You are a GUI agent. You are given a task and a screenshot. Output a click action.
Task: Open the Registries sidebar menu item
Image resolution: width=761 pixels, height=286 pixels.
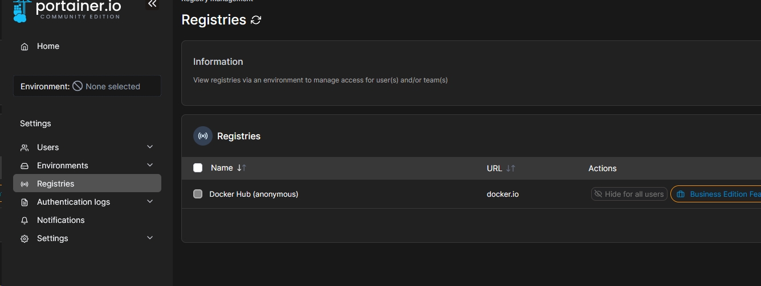tap(56, 184)
